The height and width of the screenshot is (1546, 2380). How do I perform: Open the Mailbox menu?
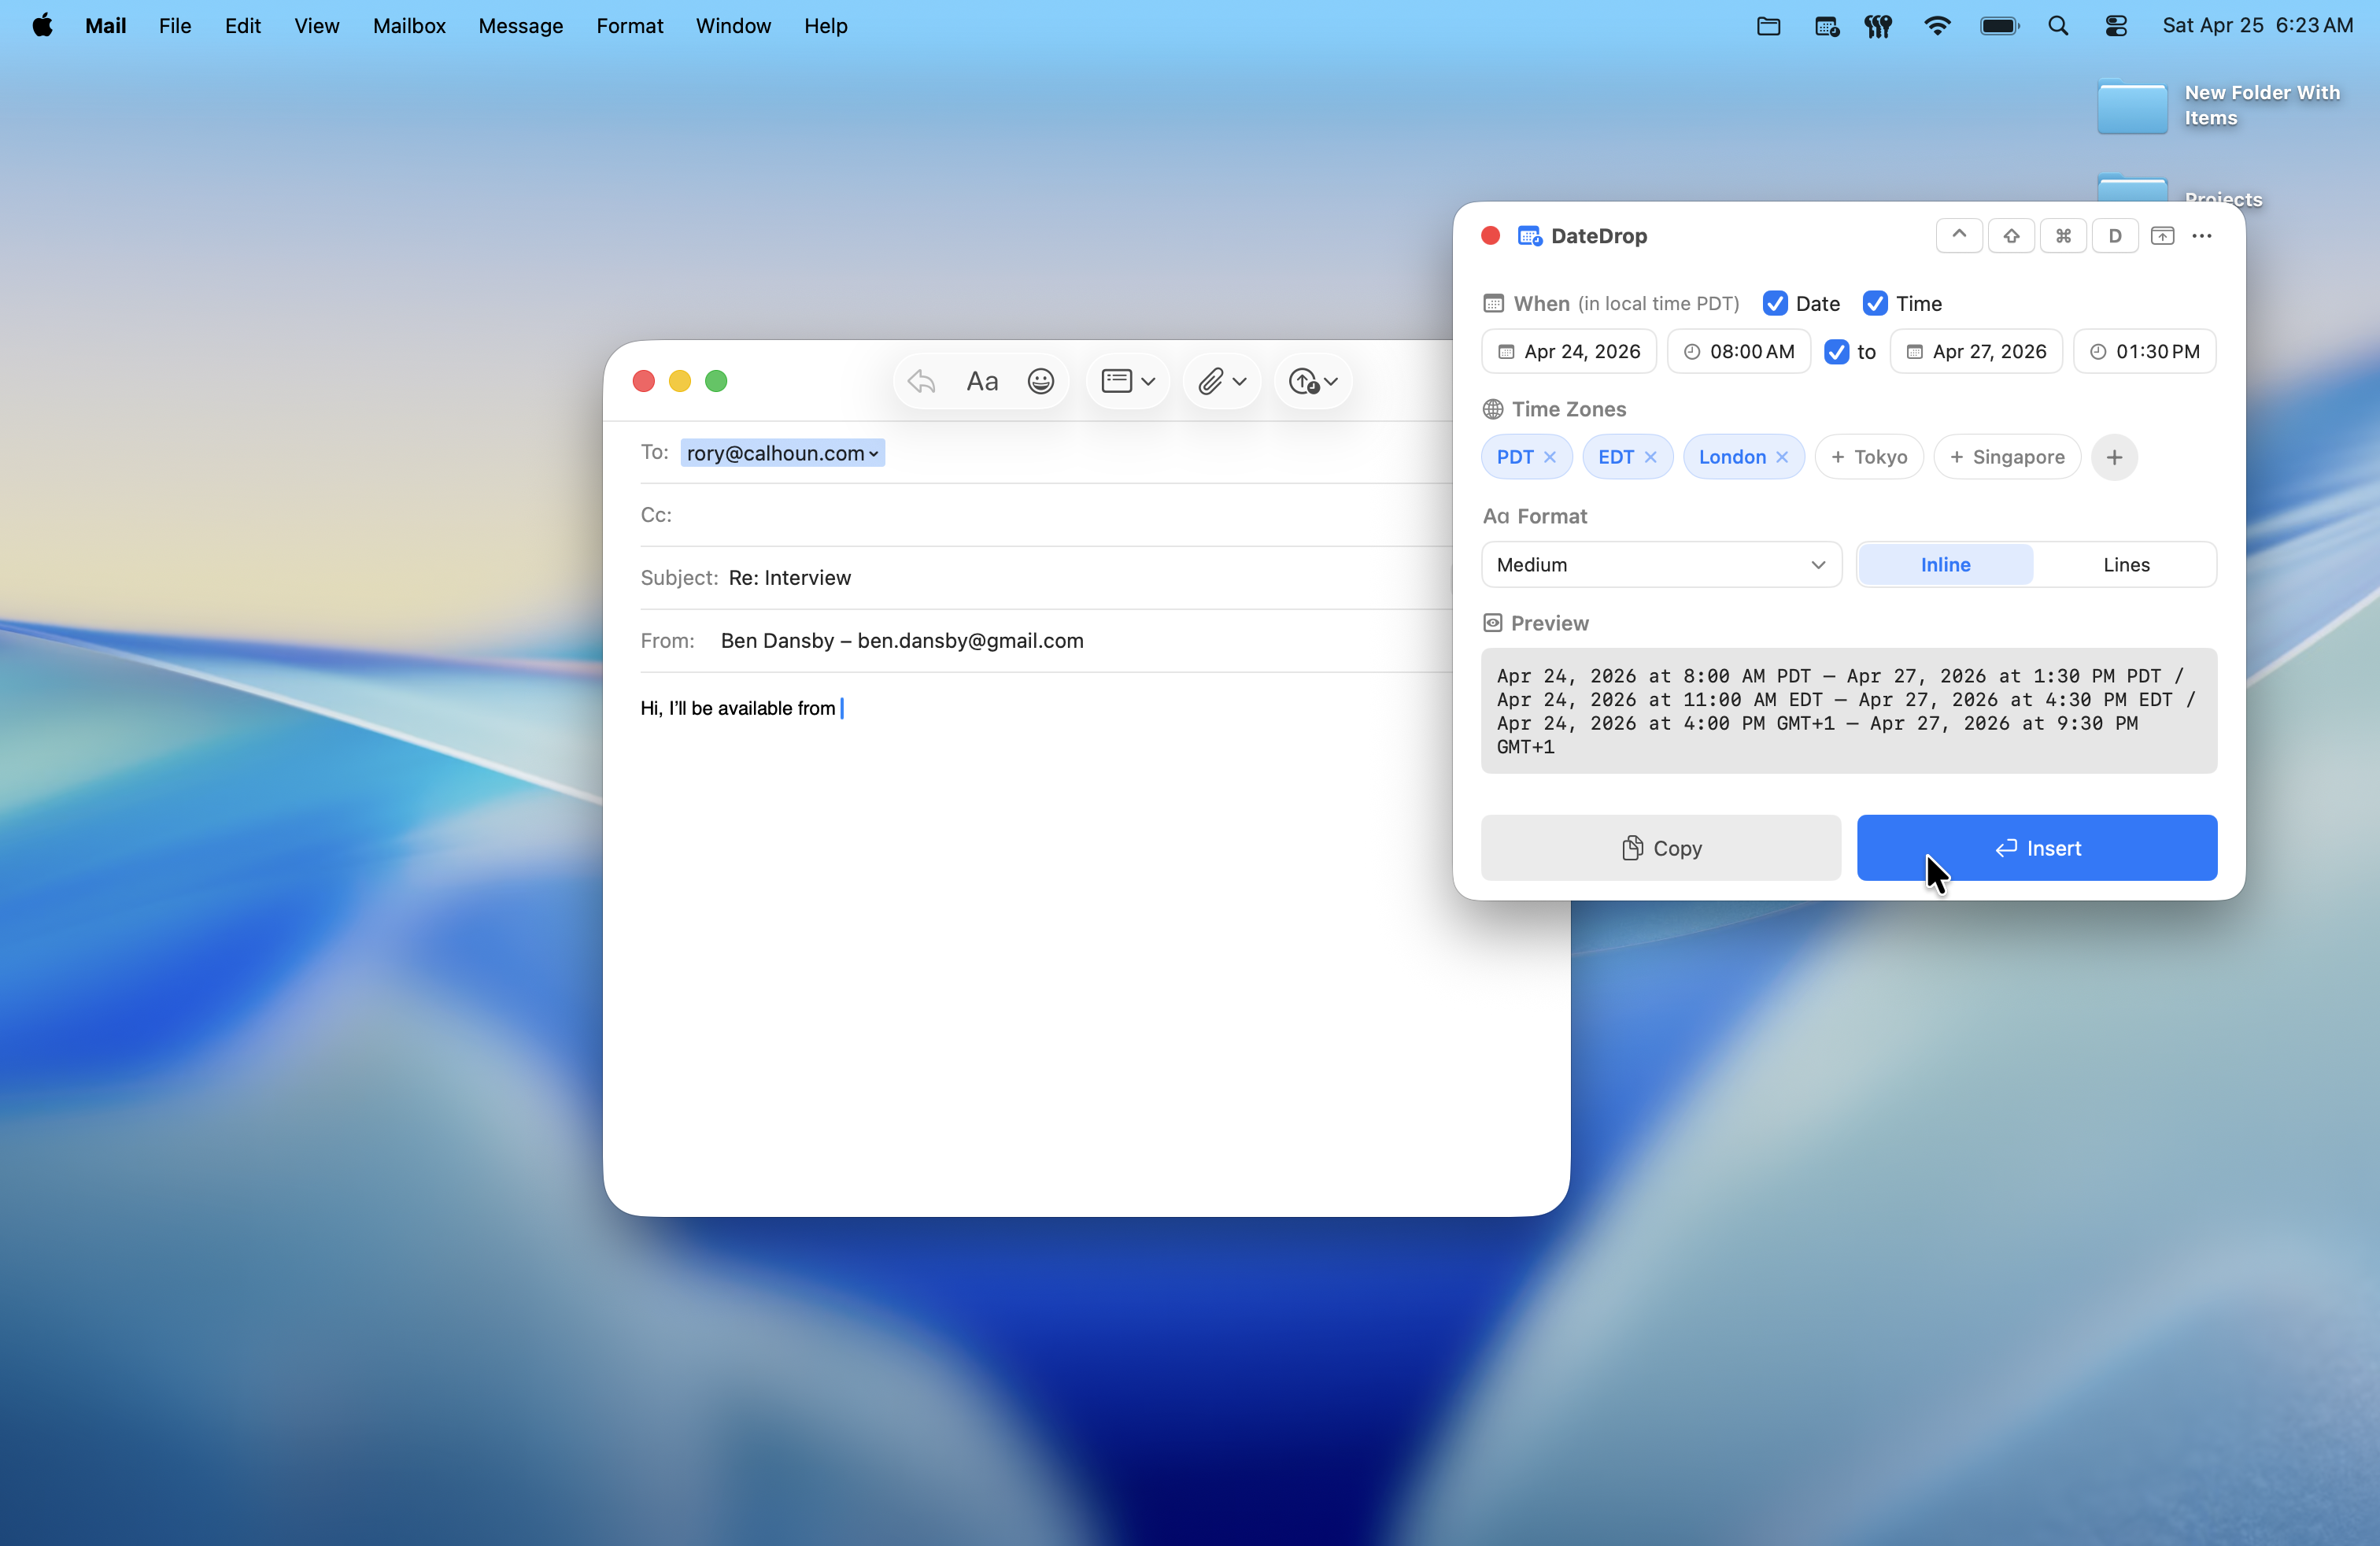tap(408, 26)
